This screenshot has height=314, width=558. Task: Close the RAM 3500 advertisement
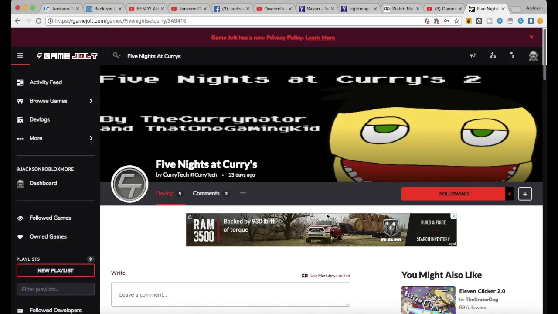click(x=453, y=216)
